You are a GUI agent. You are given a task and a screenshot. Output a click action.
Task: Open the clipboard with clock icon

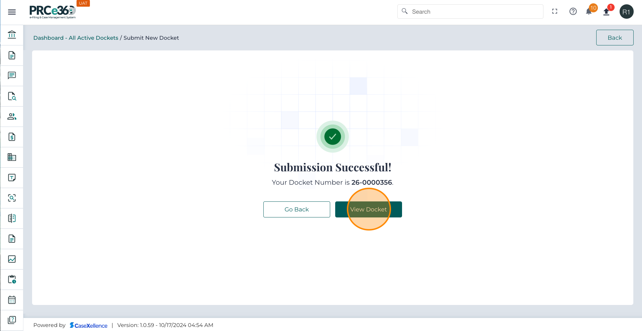click(12, 280)
